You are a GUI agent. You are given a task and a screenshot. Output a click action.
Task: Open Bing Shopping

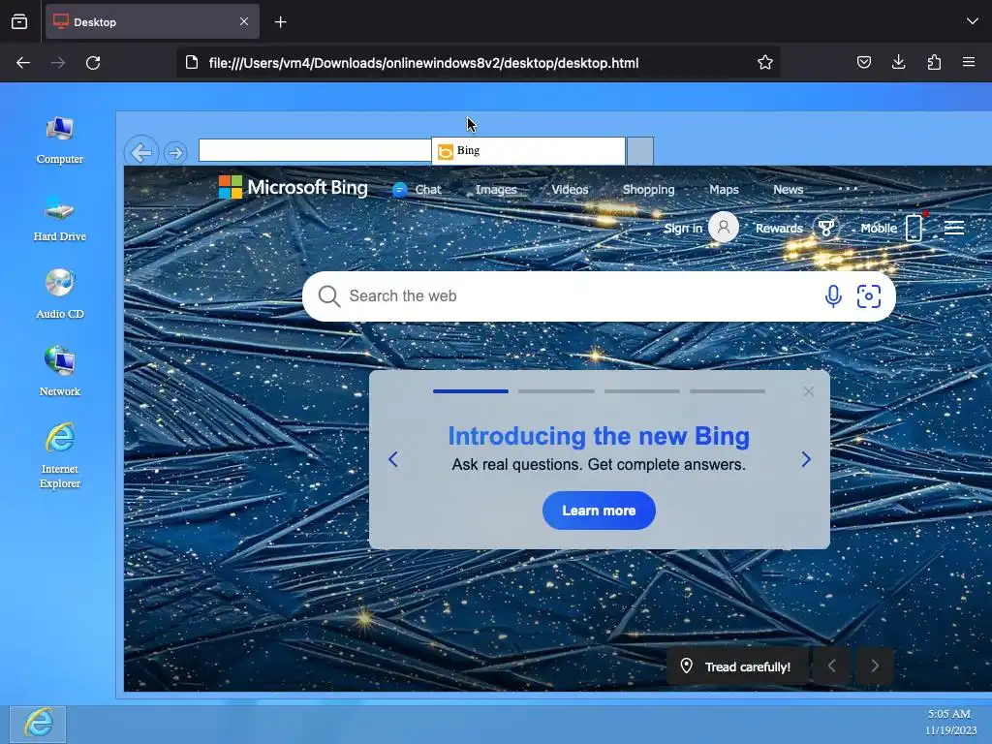click(x=648, y=189)
